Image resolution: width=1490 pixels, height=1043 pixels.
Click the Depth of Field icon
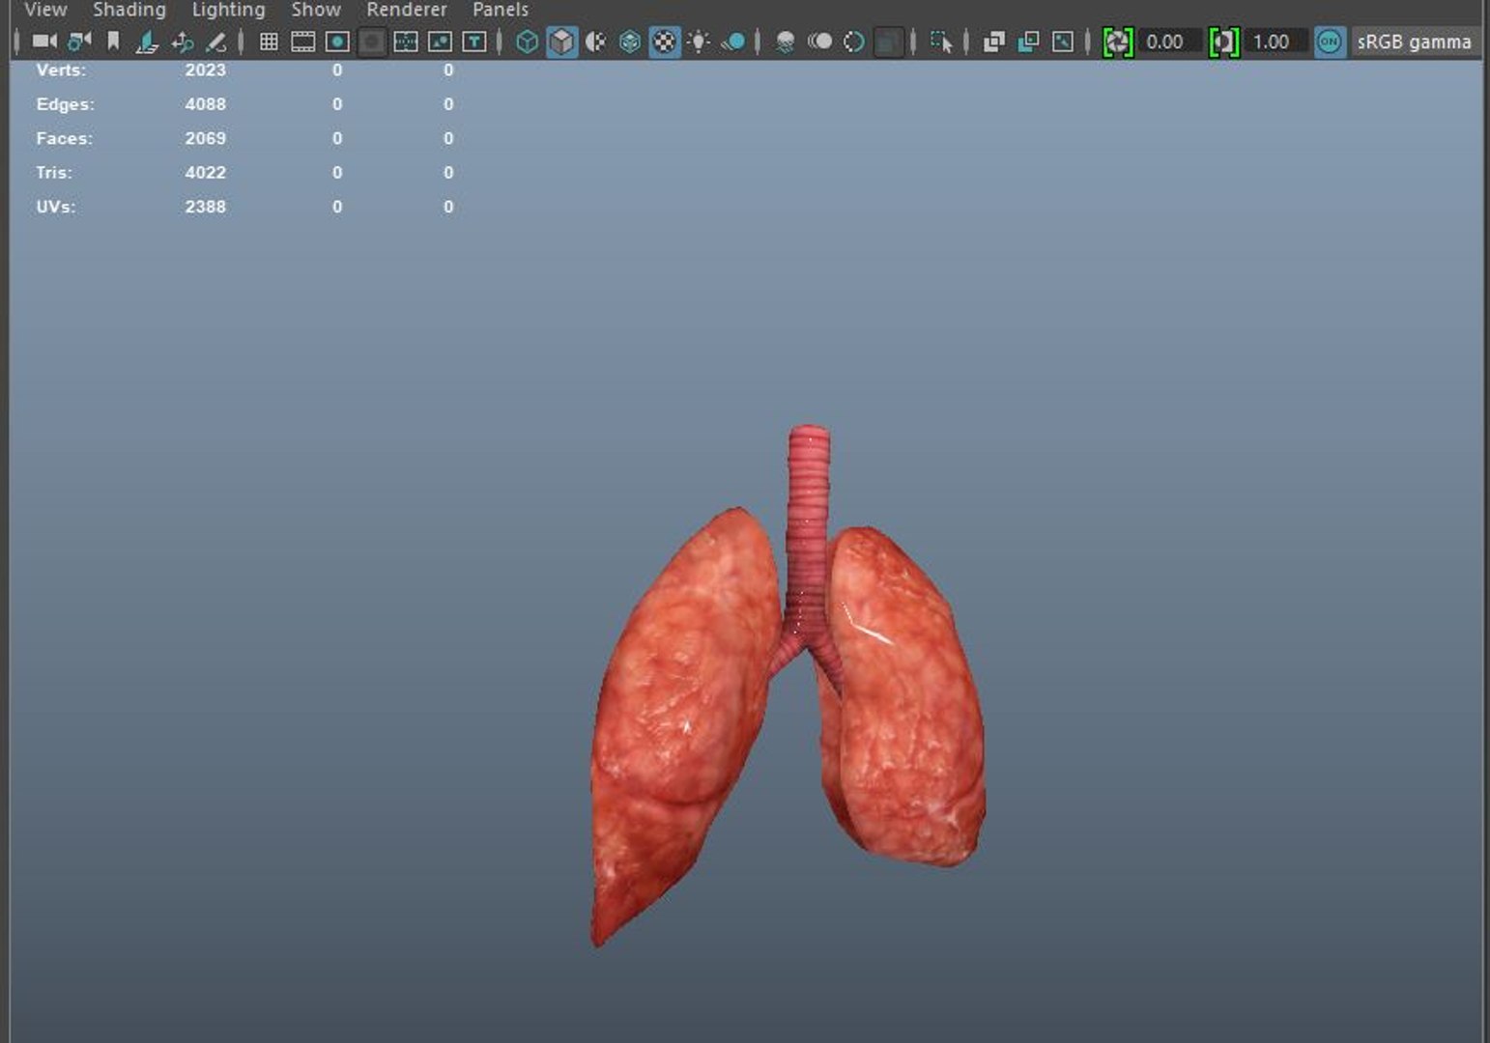coord(888,42)
